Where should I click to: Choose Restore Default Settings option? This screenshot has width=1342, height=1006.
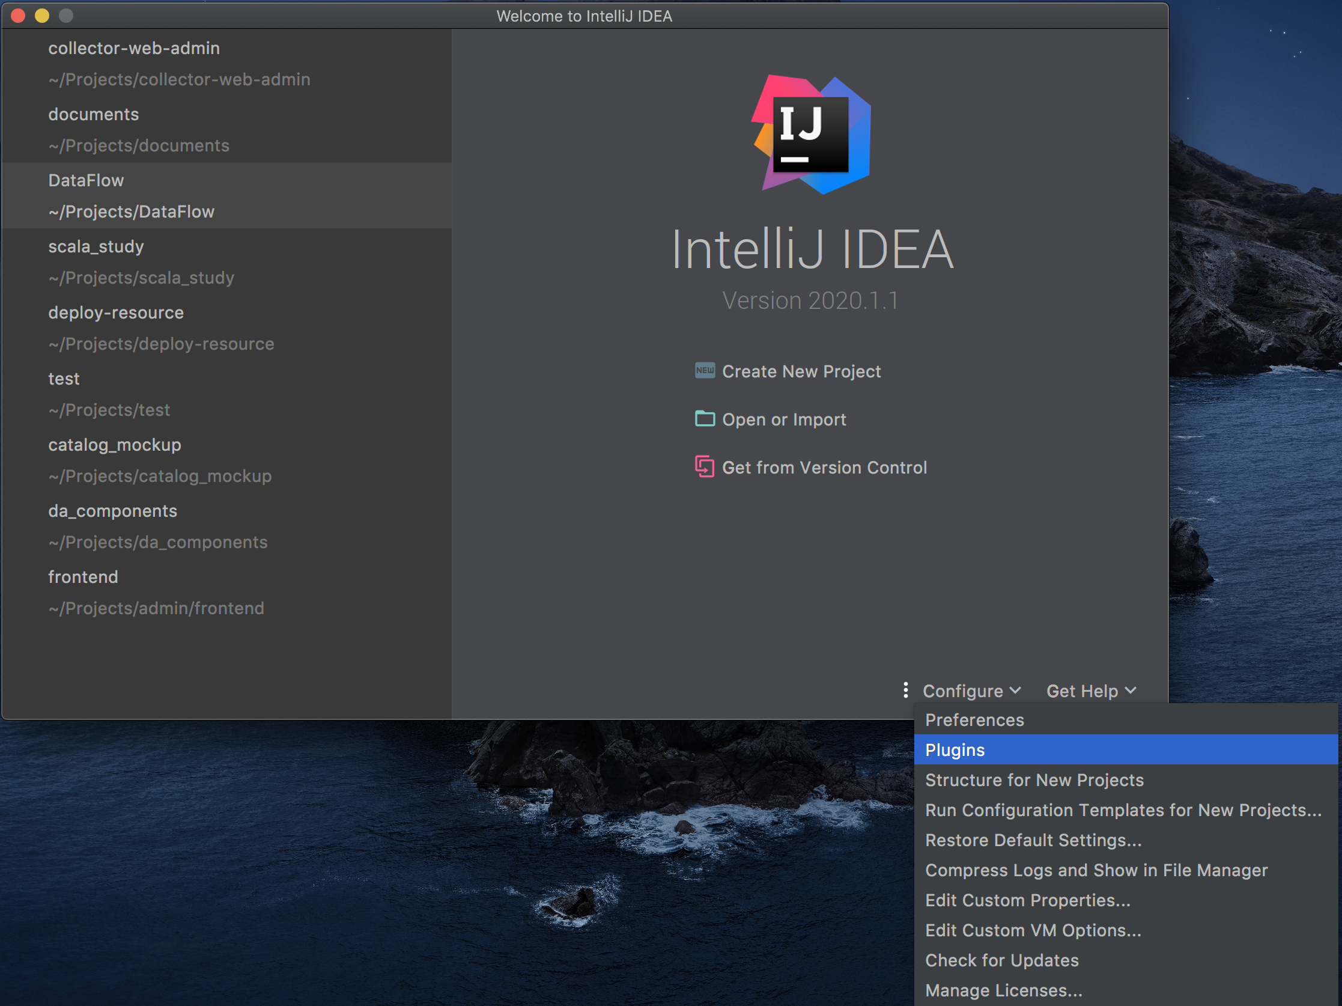(x=1033, y=840)
